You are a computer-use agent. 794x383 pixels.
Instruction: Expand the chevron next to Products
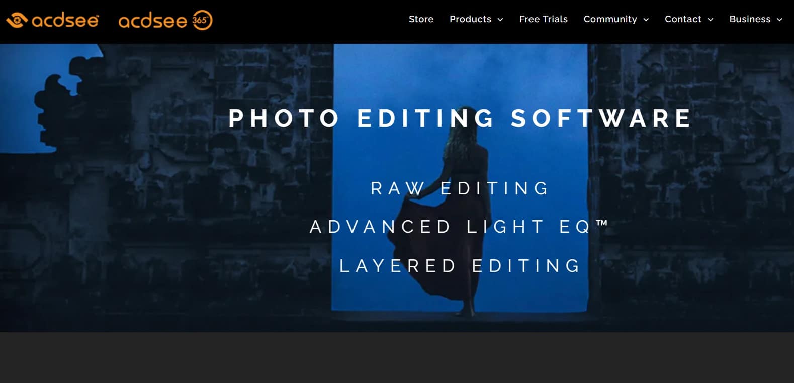tap(500, 20)
